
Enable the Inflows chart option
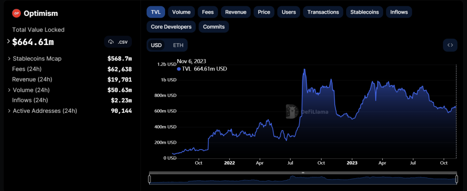[x=399, y=12]
